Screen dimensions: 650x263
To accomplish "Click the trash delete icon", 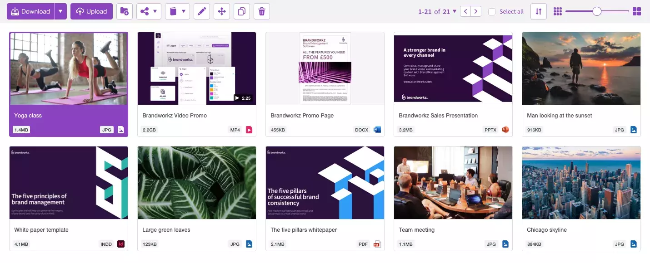I will pos(262,11).
